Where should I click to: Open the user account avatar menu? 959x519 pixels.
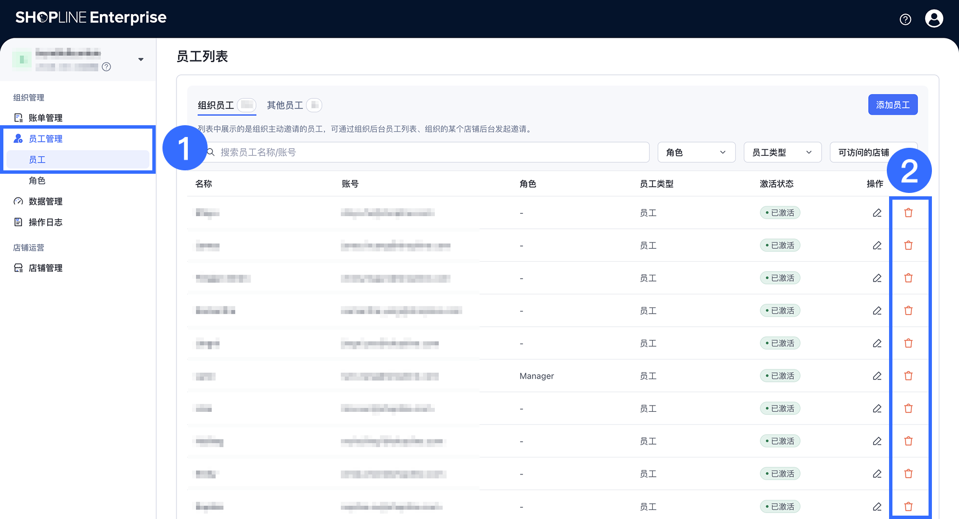coord(934,19)
